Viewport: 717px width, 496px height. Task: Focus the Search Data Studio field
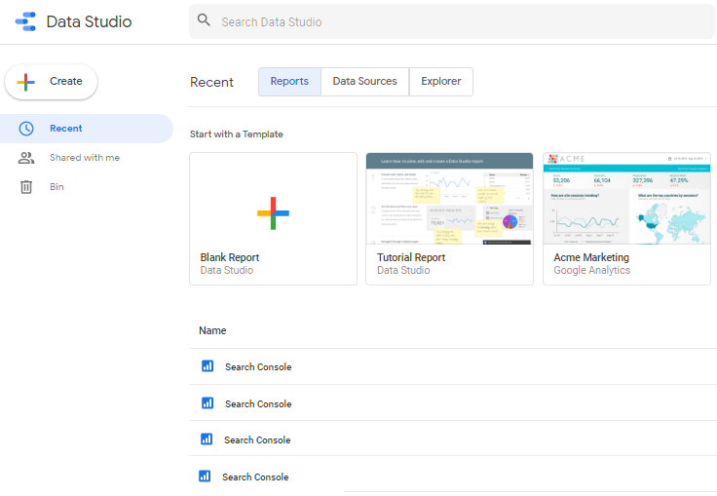(452, 21)
